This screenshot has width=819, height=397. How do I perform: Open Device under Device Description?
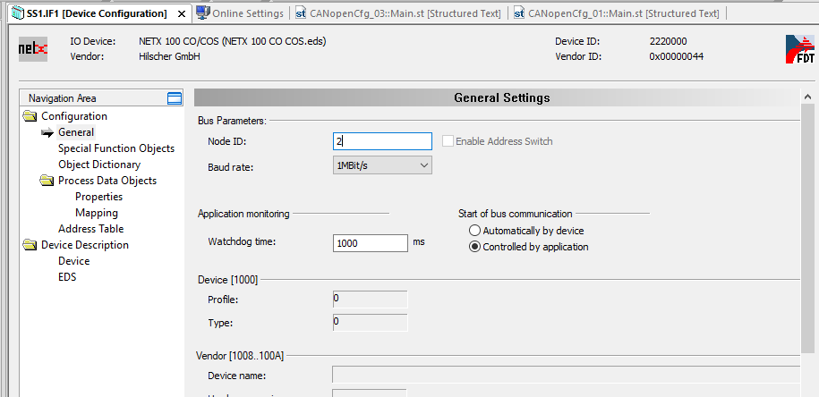pyautogui.click(x=73, y=261)
